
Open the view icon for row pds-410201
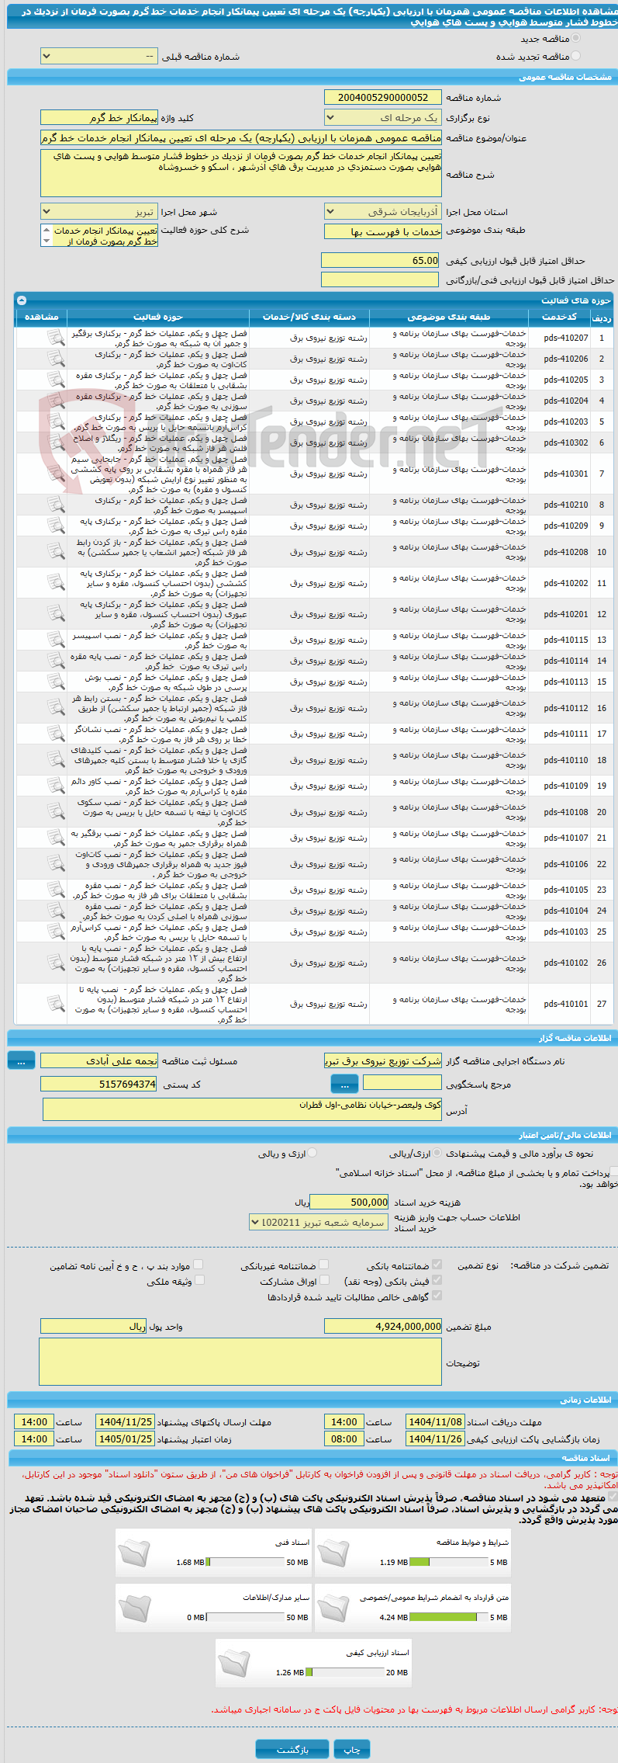pos(55,614)
